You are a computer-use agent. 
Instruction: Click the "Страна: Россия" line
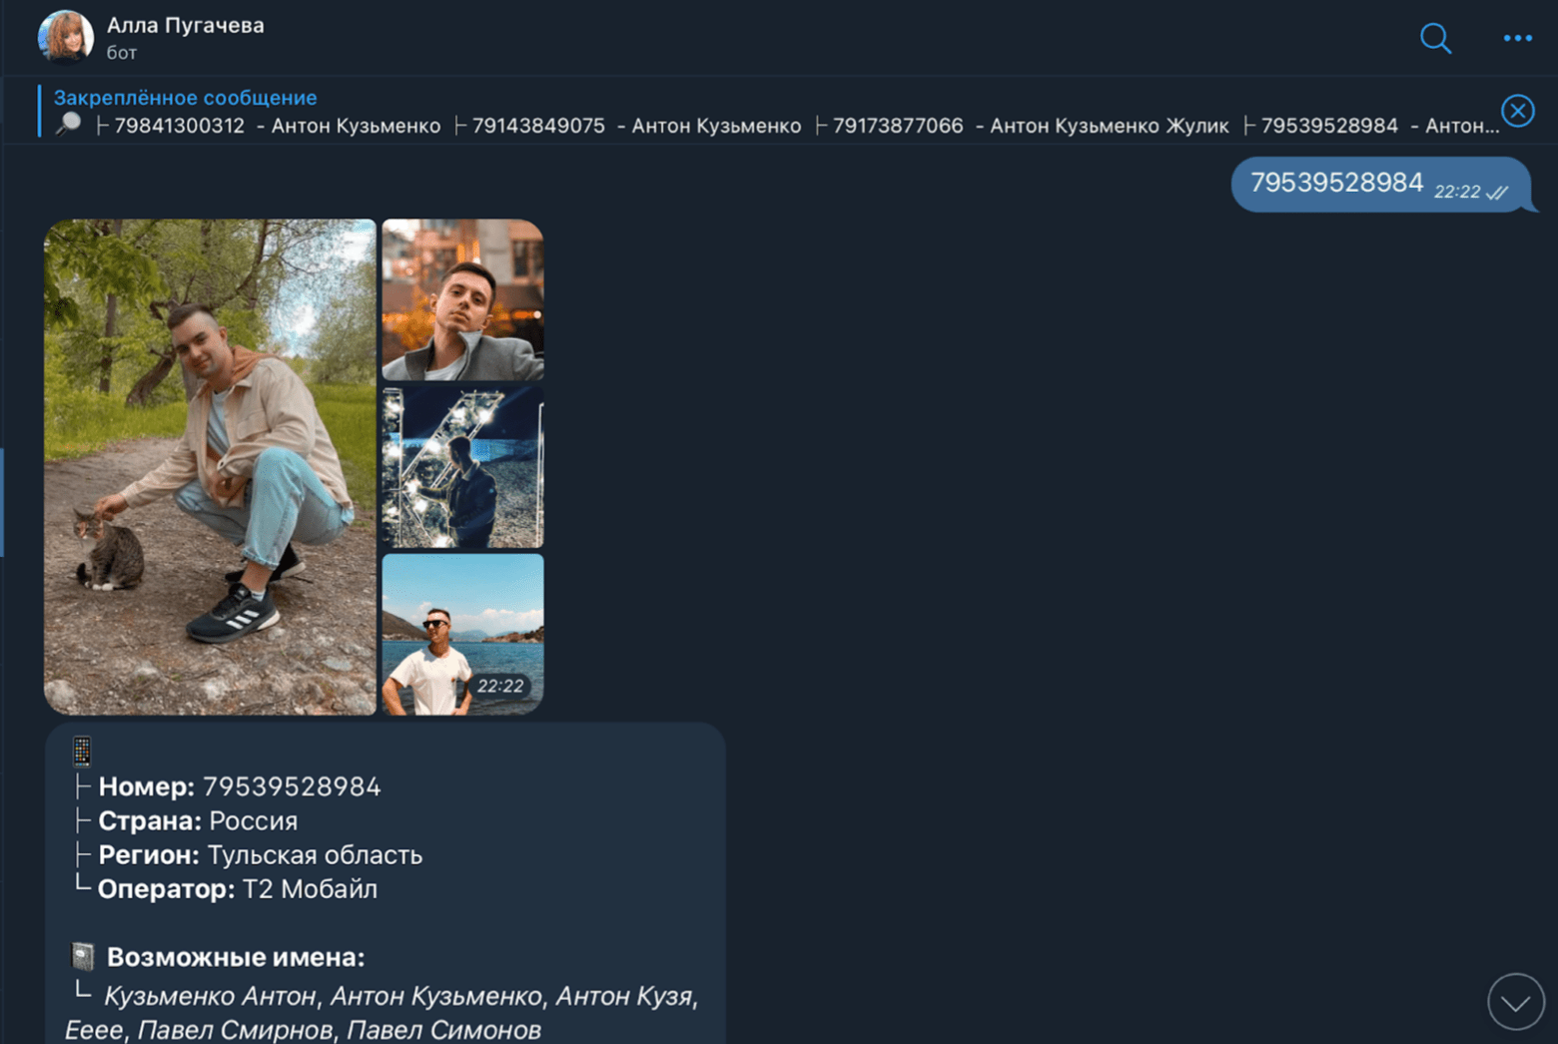(x=198, y=820)
